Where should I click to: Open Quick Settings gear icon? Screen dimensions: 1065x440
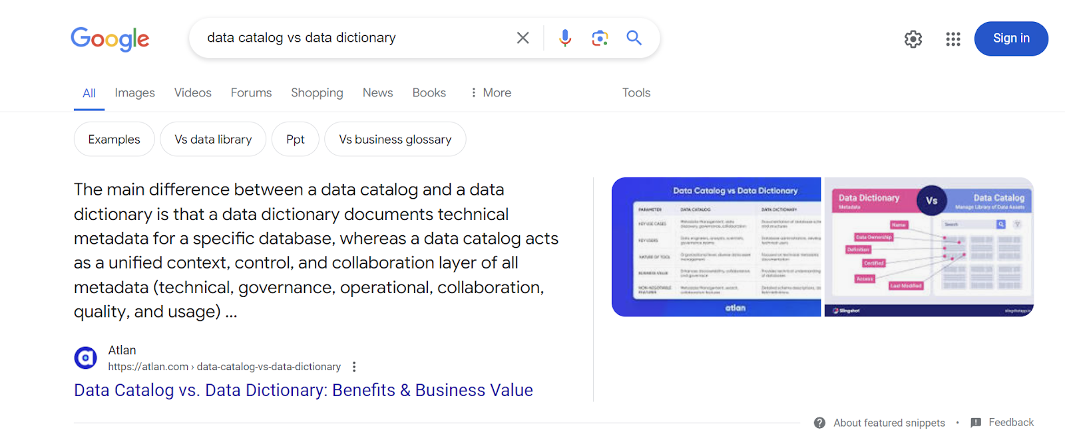coord(913,39)
